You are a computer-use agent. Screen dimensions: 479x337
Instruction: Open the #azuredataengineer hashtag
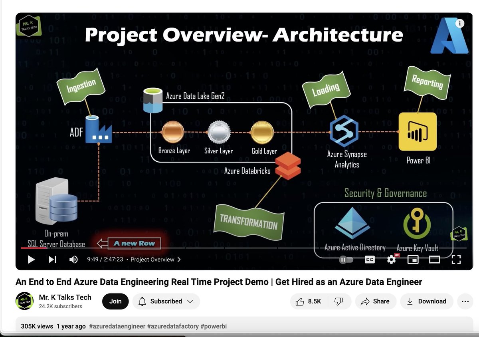(x=117, y=326)
